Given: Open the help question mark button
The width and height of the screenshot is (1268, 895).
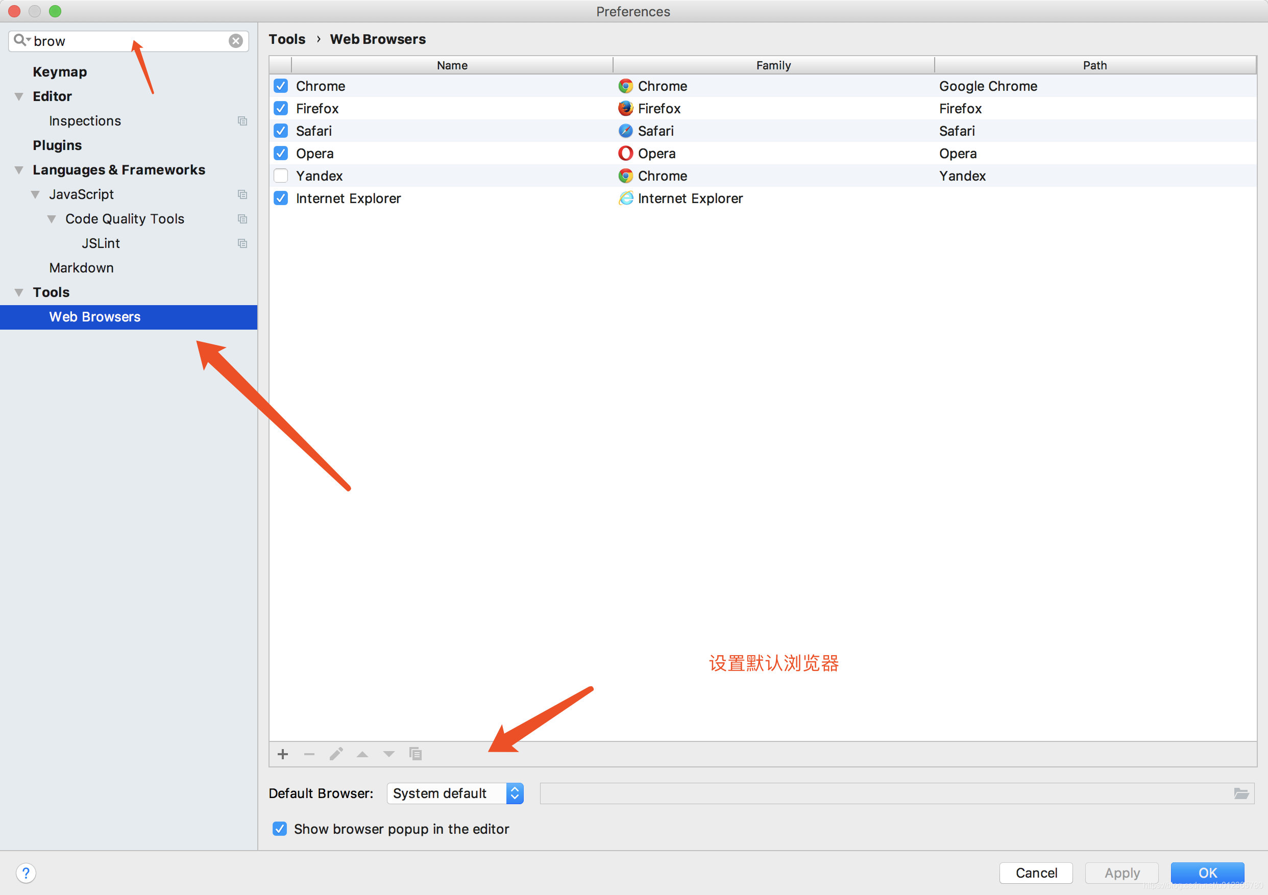Looking at the screenshot, I should click(26, 873).
